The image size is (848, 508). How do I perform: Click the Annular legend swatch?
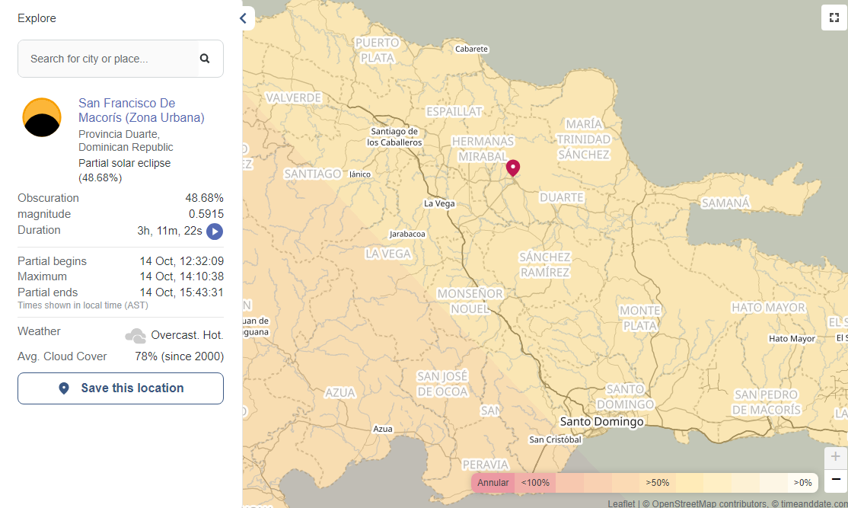[x=493, y=483]
